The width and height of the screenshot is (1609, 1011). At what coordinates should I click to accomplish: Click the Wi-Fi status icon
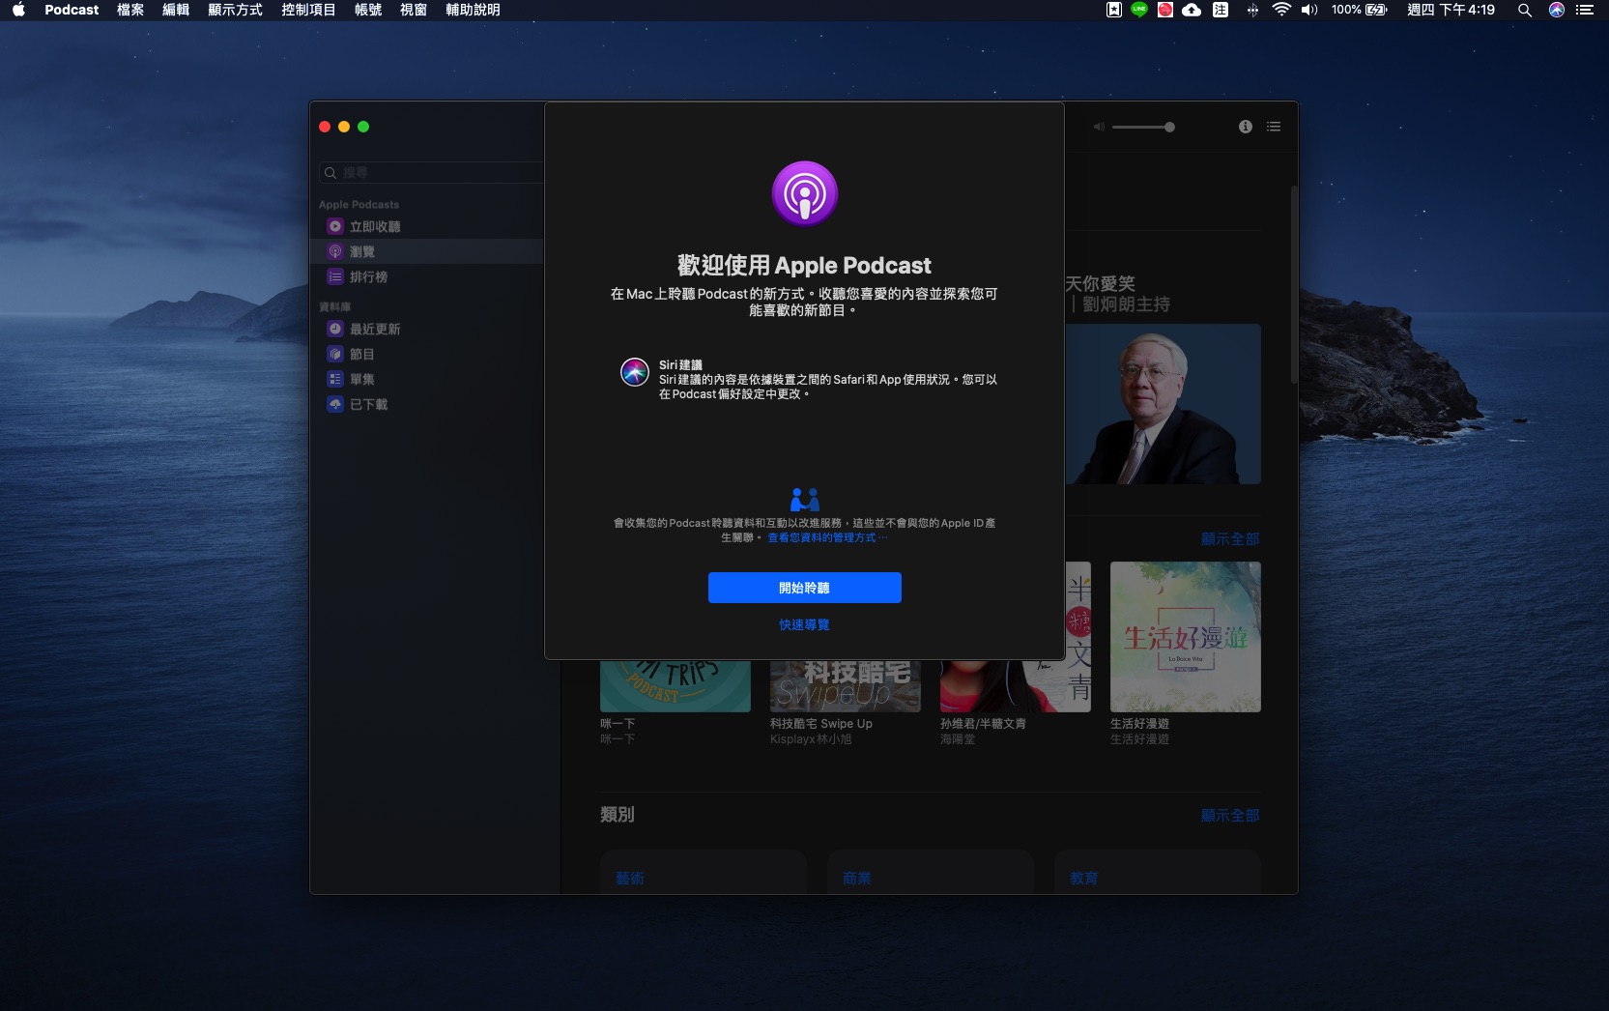(x=1281, y=10)
